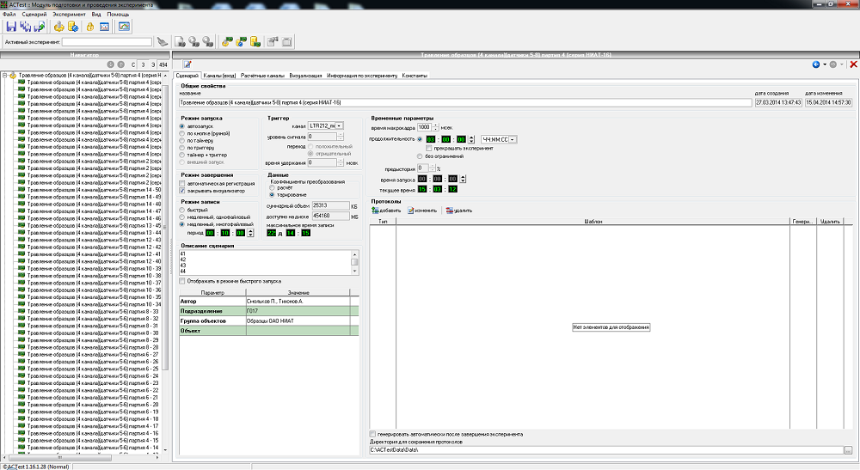Click the время макрокадра spinner arrows
Image resolution: width=860 pixels, height=470 pixels.
coord(435,127)
